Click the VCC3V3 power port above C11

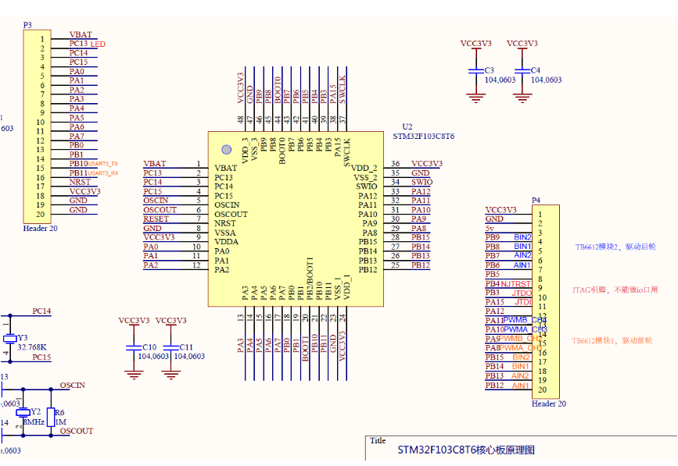coord(171,321)
